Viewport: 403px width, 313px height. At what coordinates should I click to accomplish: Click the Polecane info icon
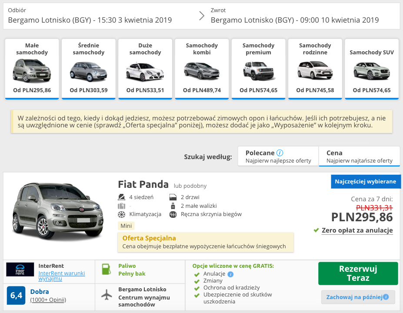point(280,153)
